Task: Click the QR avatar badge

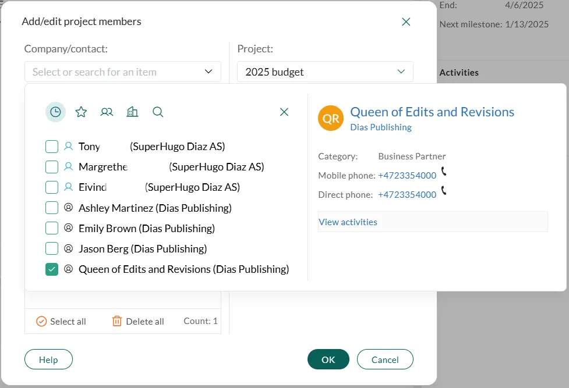Action: 331,119
